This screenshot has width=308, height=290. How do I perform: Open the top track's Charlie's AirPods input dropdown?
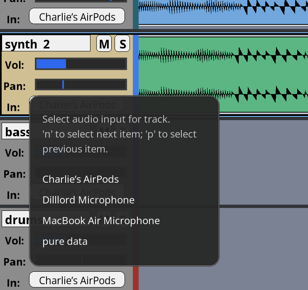point(77,17)
